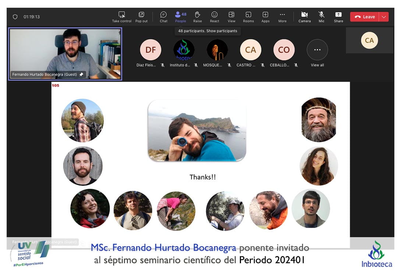
Task: Unpin Fernando Hurtado Bocanegra's video
Action: pyautogui.click(x=81, y=75)
